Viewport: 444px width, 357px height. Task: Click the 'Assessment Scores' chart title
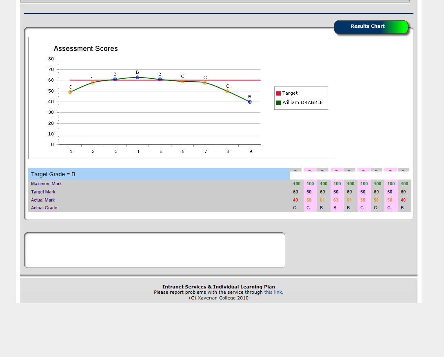(x=86, y=49)
